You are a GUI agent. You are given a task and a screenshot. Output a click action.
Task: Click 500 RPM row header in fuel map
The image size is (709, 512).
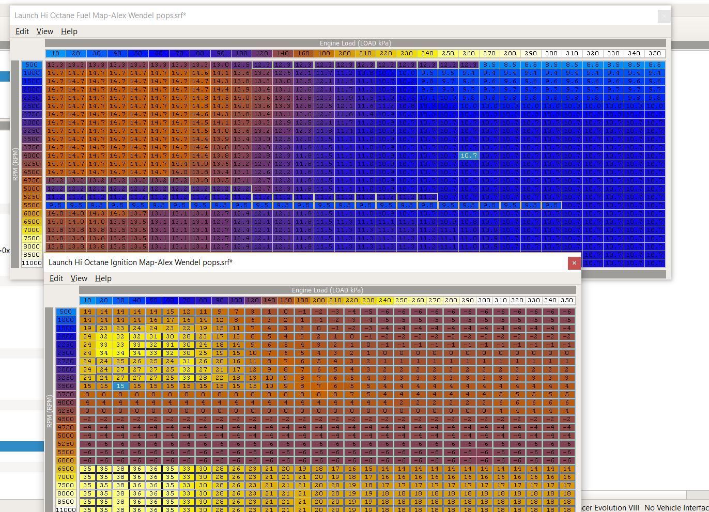coord(32,65)
